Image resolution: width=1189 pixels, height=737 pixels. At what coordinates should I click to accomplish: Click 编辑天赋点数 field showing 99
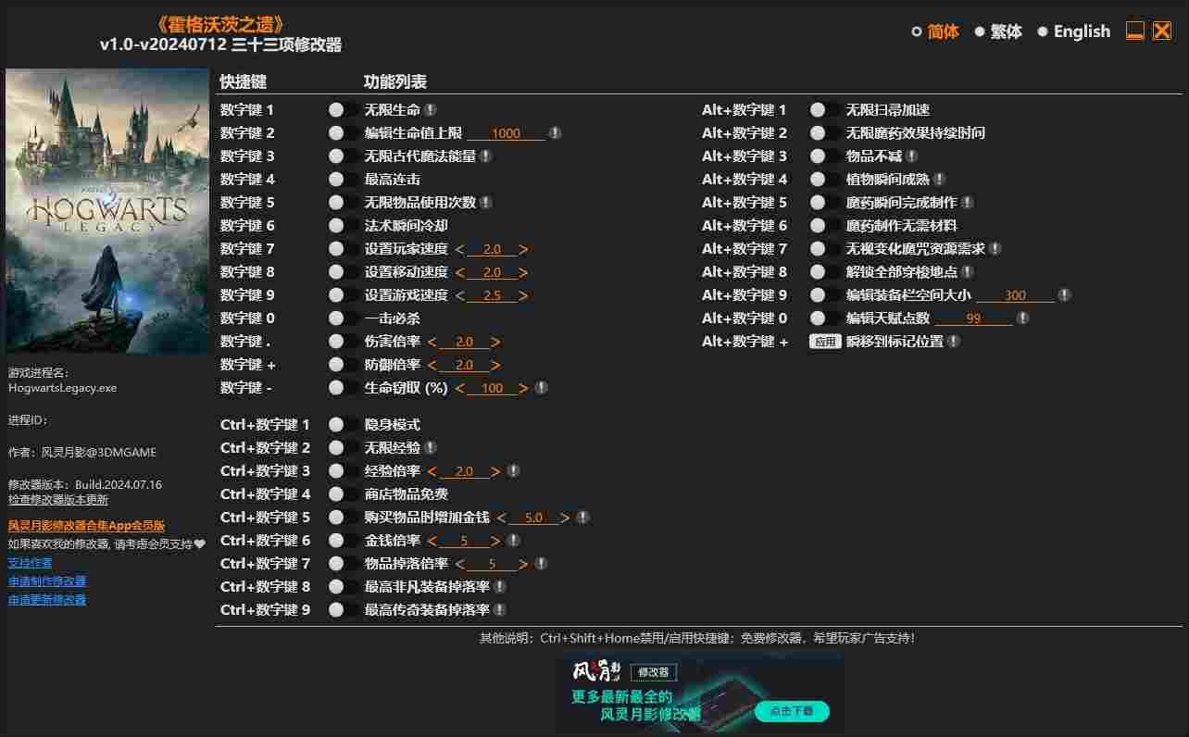[x=973, y=319]
